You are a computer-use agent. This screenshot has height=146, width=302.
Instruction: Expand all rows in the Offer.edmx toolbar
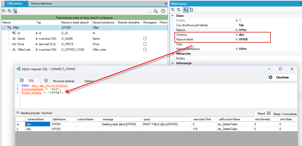pyautogui.click(x=9, y=11)
